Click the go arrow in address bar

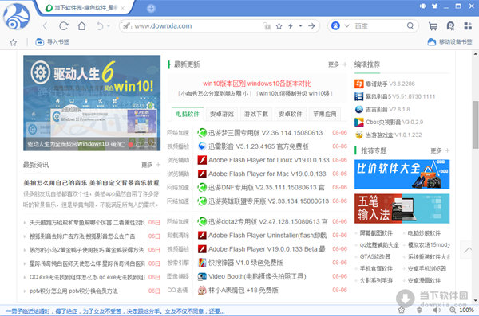(311, 26)
